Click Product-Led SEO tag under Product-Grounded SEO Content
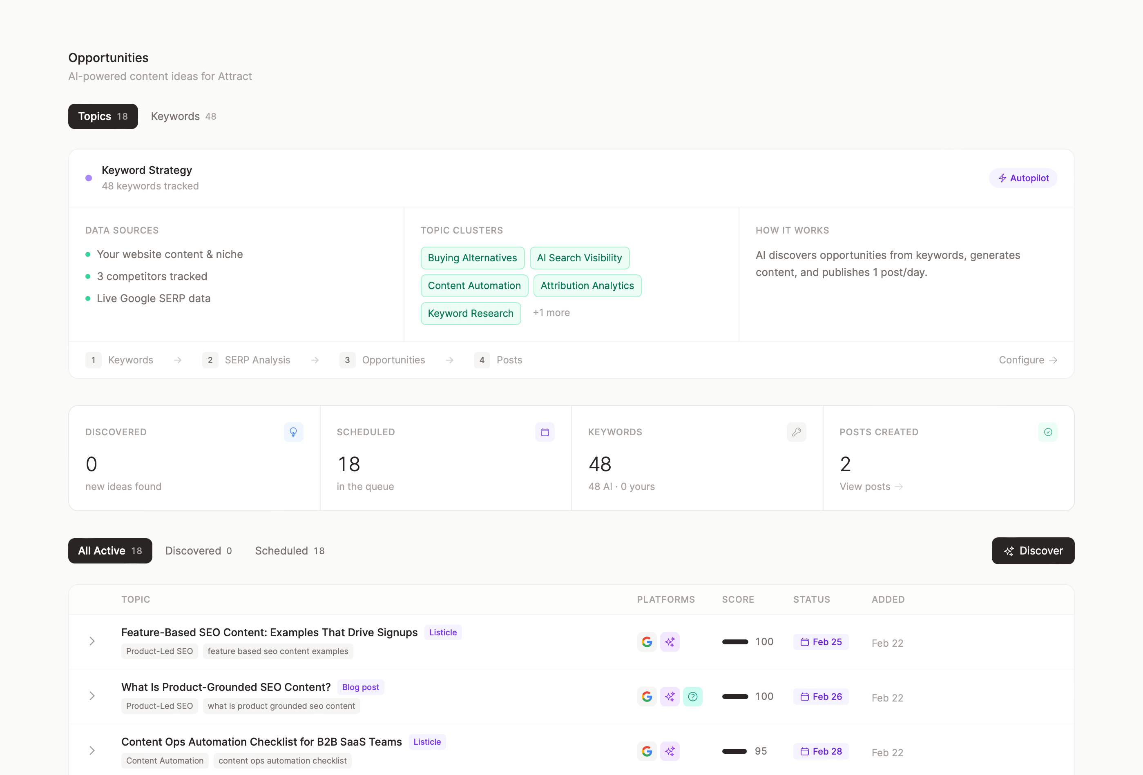This screenshot has width=1143, height=775. pyautogui.click(x=159, y=706)
